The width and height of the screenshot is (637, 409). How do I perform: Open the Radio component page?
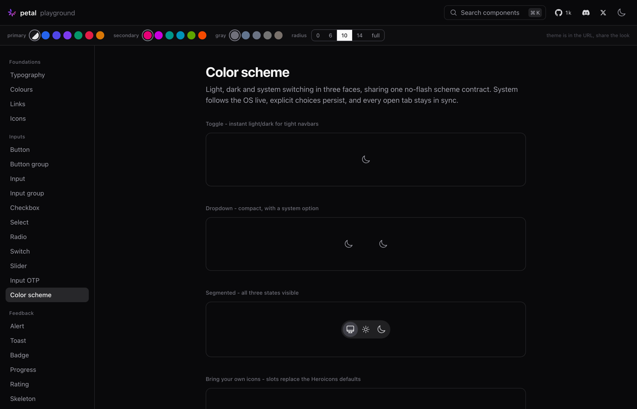pyautogui.click(x=47, y=237)
